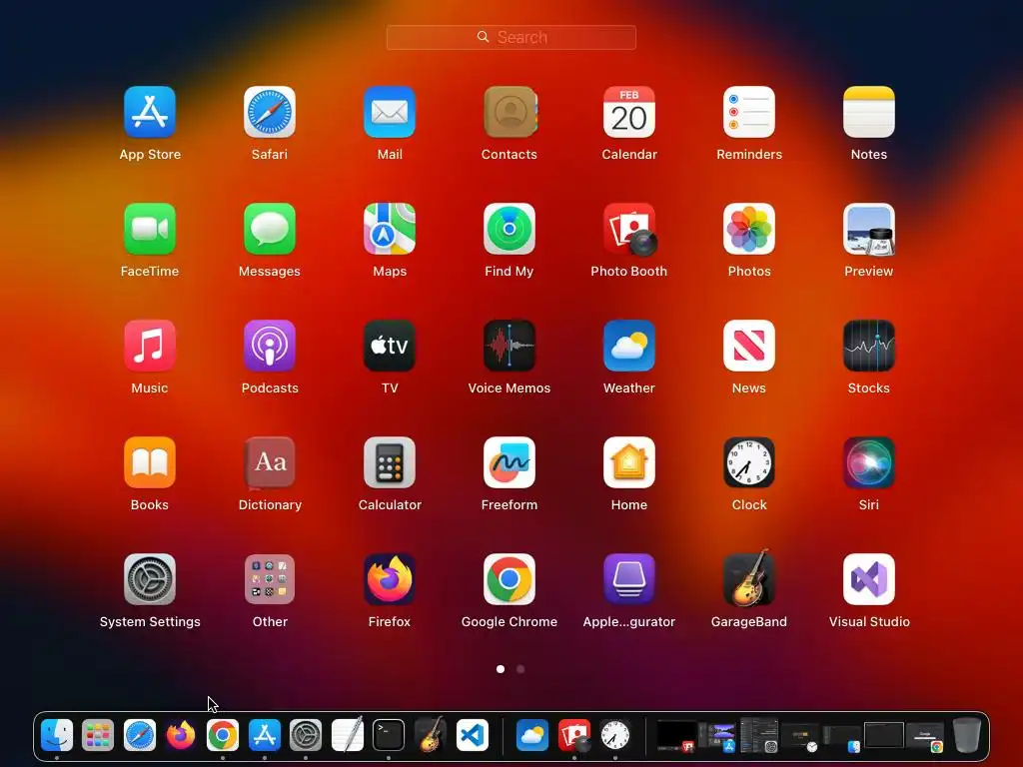Open the Freeform app
This screenshot has height=767, width=1023.
point(510,461)
